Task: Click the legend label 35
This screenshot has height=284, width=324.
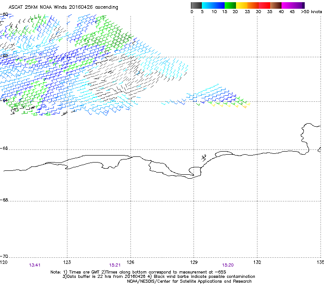Action: pos(270,12)
